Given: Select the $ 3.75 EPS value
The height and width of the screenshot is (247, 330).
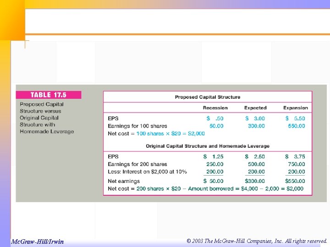Looking at the screenshot, I should pos(295,157).
